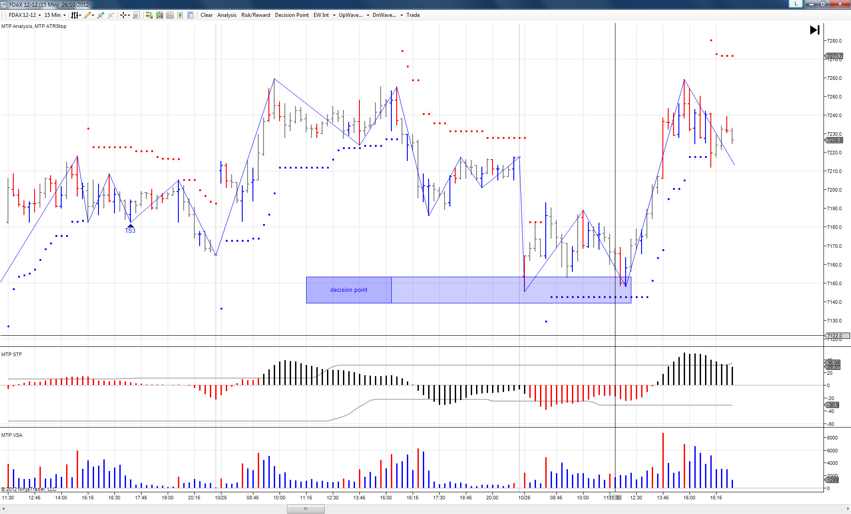Expand the DnWave... dropdown arrow
This screenshot has width=851, height=514.
pos(402,15)
